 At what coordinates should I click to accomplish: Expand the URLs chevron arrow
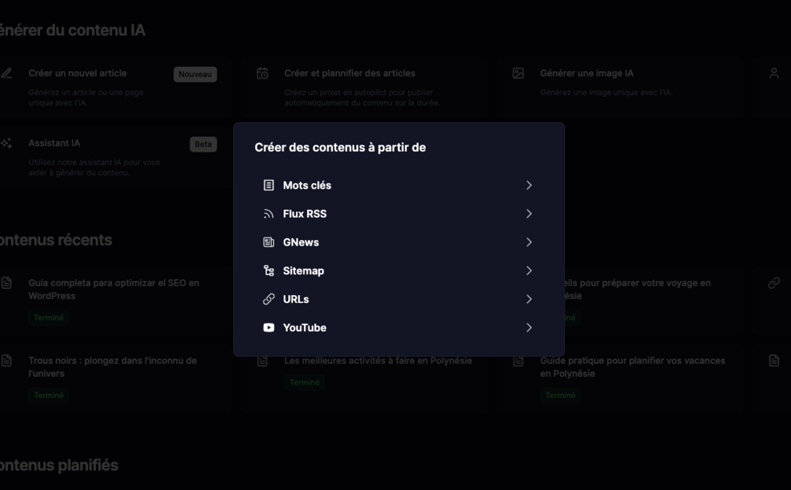click(529, 299)
